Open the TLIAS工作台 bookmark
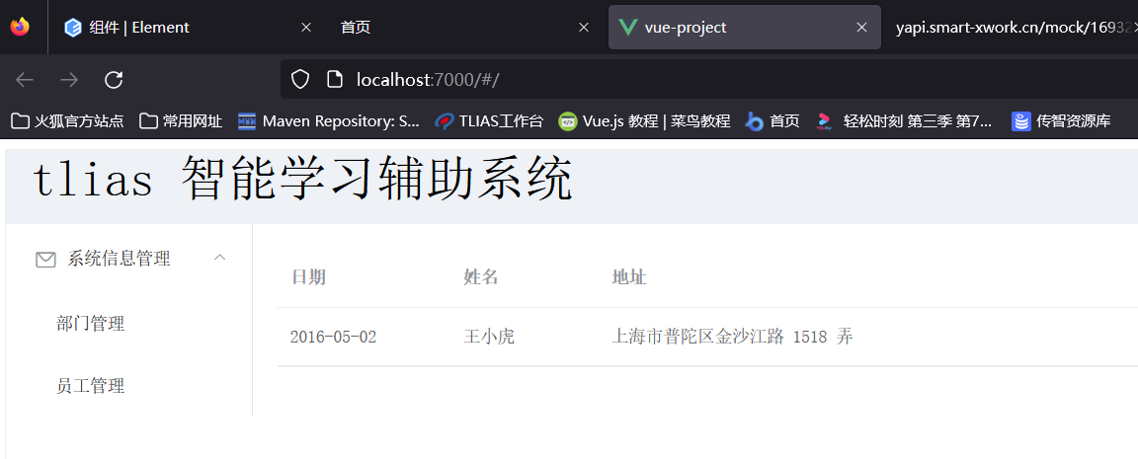1138x459 pixels. click(x=490, y=121)
